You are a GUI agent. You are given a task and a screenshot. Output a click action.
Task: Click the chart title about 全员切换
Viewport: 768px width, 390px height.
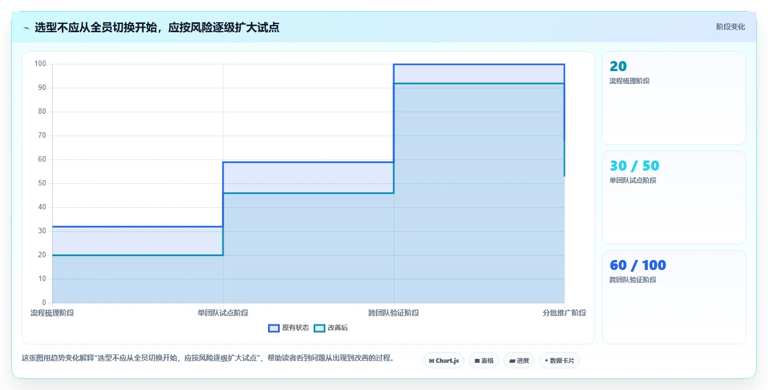pyautogui.click(x=157, y=27)
